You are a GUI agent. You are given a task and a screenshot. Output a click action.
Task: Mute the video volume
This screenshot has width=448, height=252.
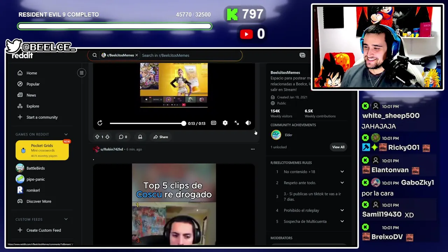point(248,123)
